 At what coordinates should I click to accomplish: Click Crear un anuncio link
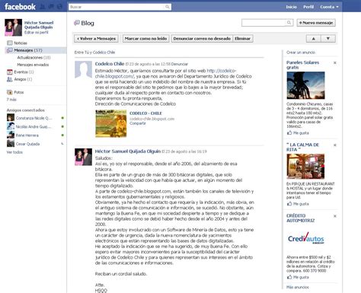(x=301, y=53)
